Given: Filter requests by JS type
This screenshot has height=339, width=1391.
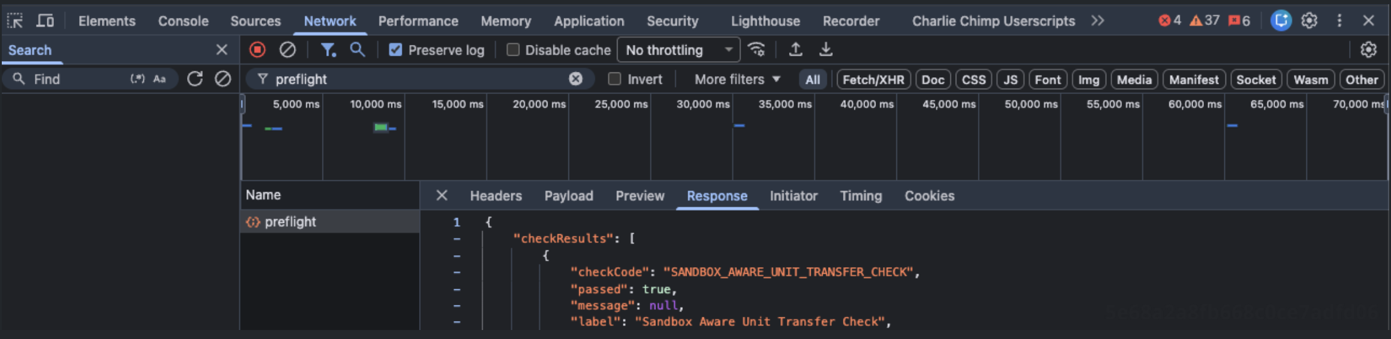Looking at the screenshot, I should pos(1011,80).
